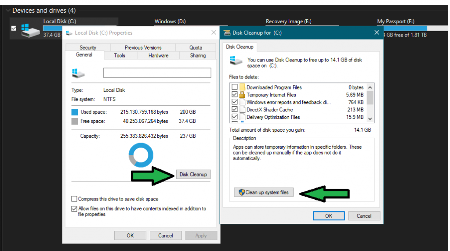Close the Disk Cleanup window

click(377, 32)
